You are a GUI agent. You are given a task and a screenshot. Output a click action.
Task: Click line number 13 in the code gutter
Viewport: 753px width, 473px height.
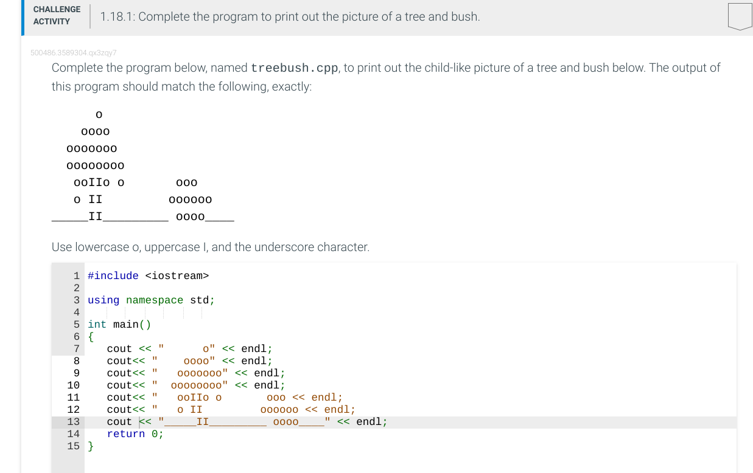tap(73, 421)
